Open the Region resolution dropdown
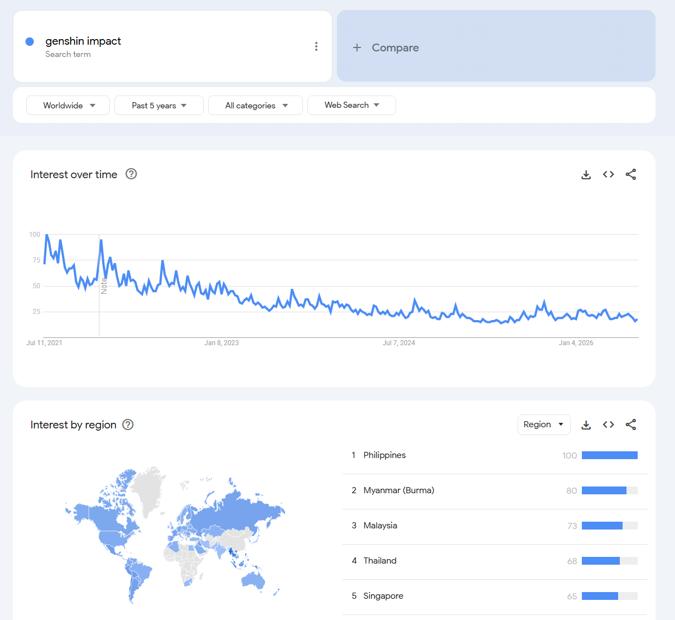This screenshot has height=620, width=675. (544, 425)
